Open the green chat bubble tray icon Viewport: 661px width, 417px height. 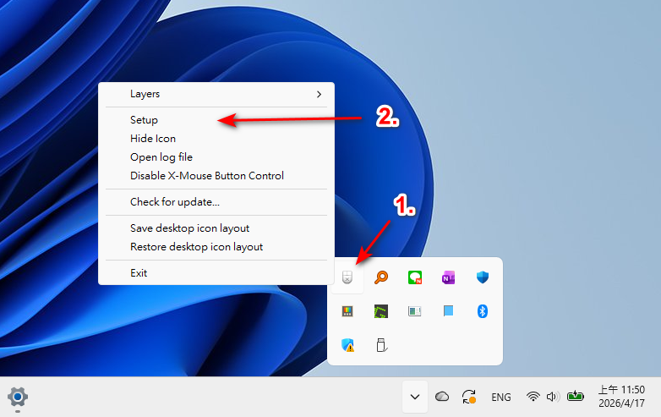[414, 277]
